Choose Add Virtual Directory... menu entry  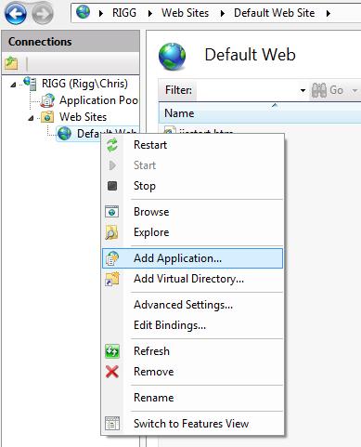pyautogui.click(x=192, y=279)
